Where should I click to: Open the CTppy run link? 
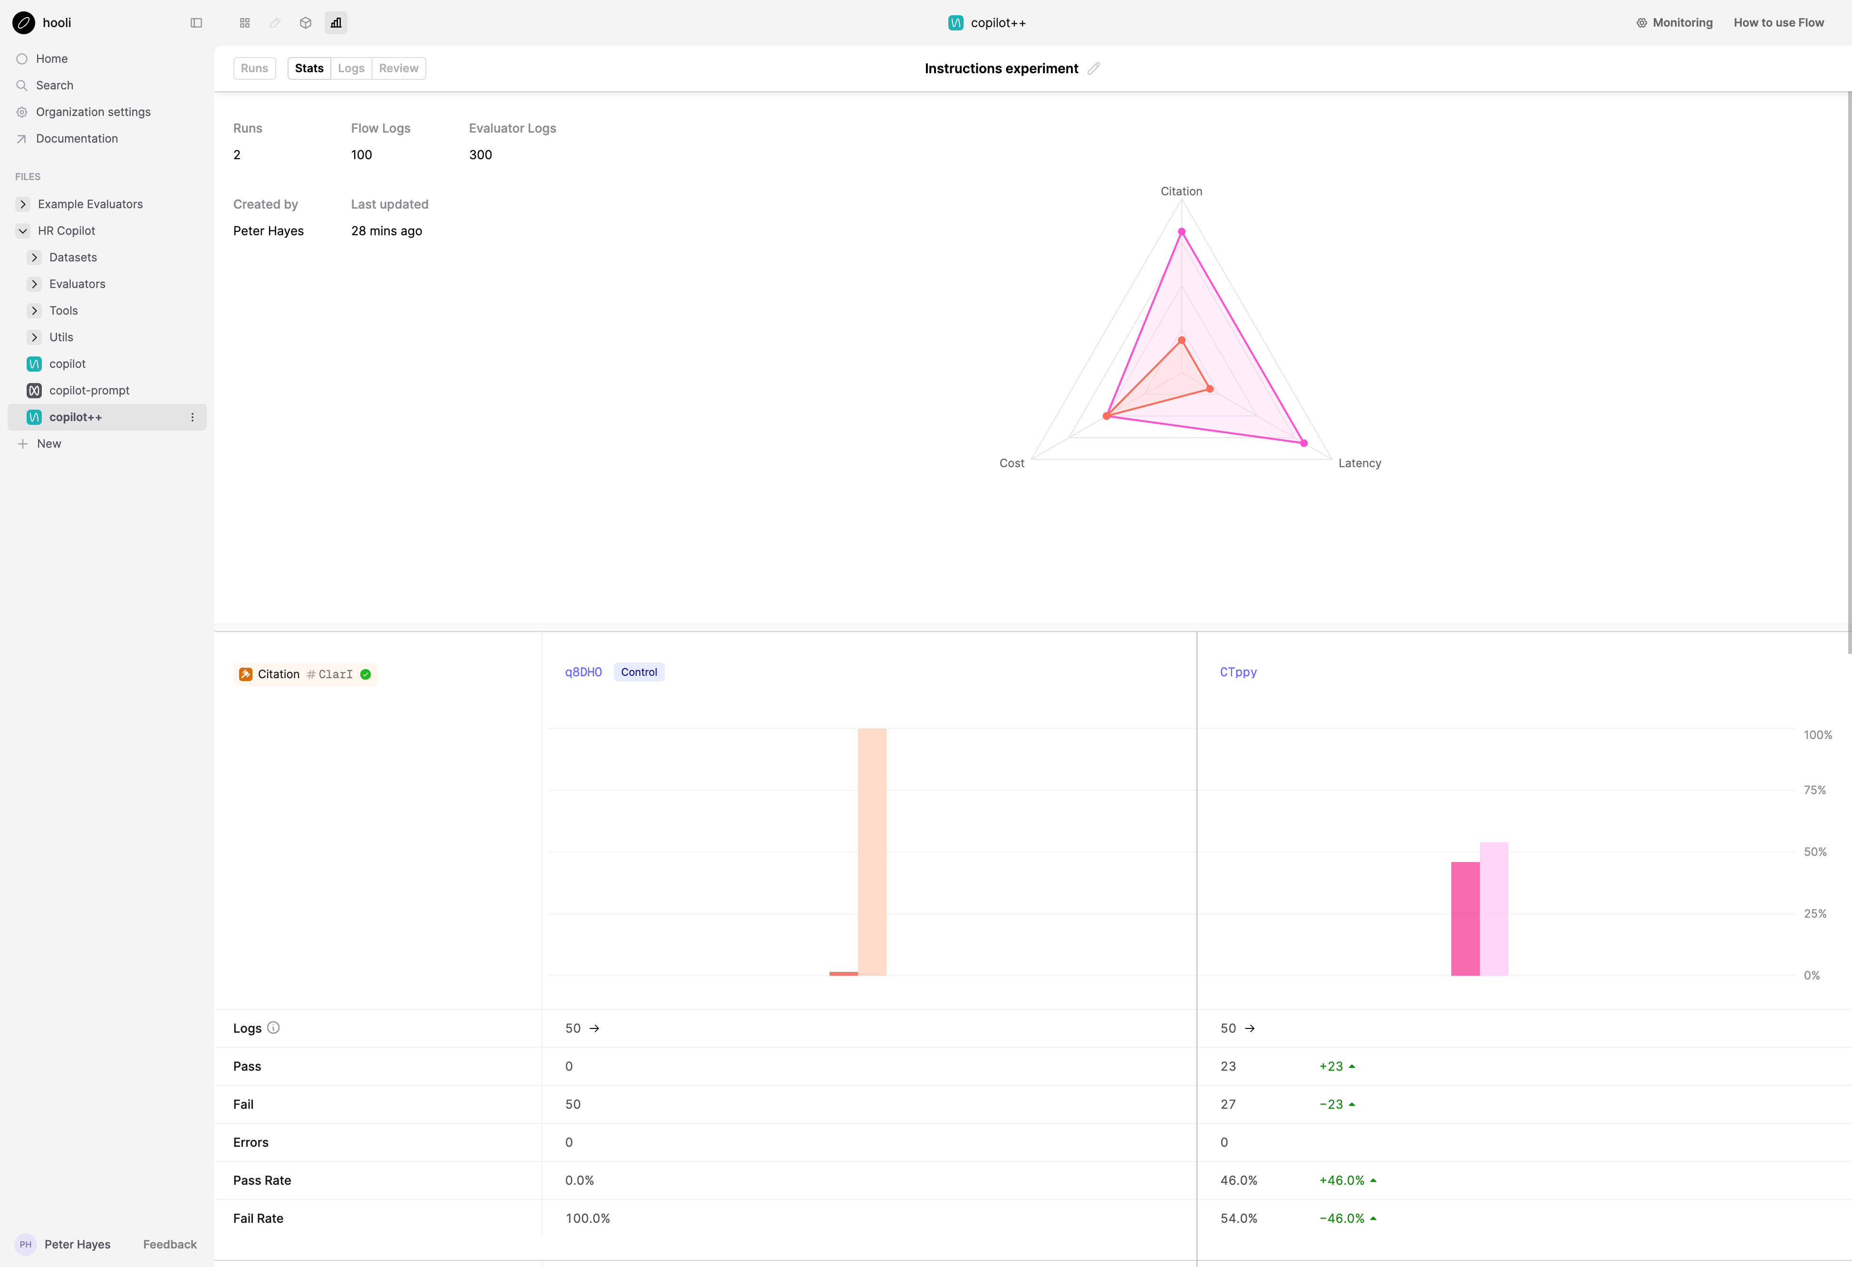click(1237, 672)
